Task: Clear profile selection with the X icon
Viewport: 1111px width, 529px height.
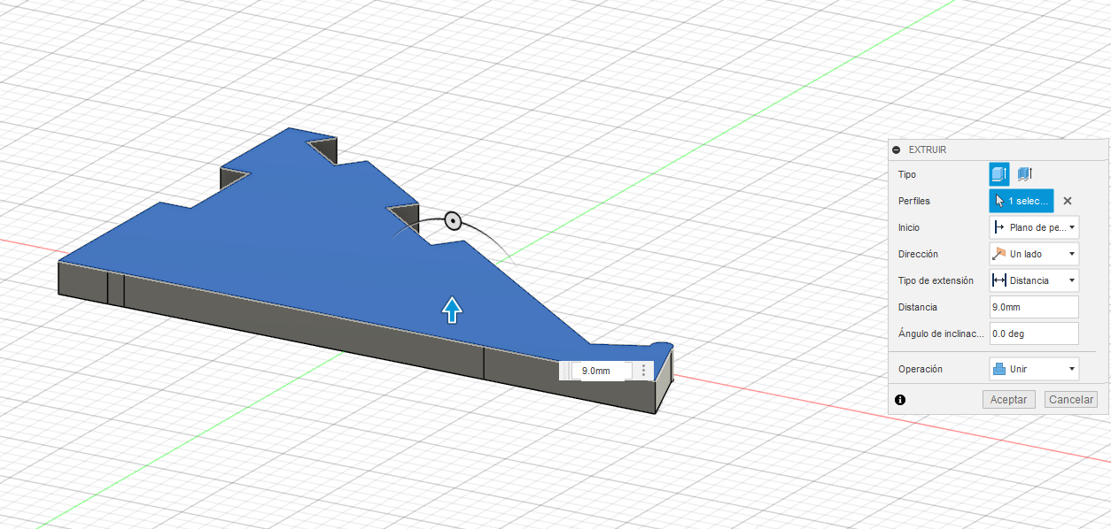Action: (x=1067, y=201)
